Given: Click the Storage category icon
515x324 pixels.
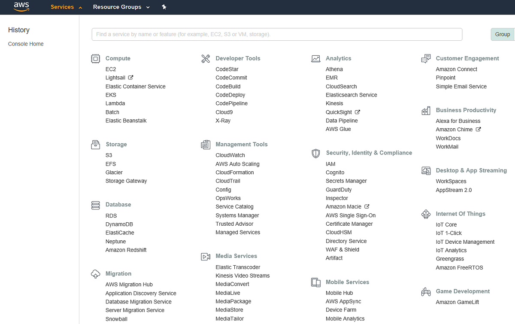Looking at the screenshot, I should point(95,145).
